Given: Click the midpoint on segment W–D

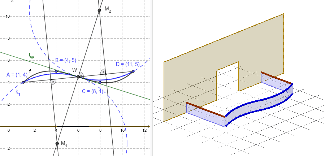Looking at the screenshot, I should click(105, 74).
